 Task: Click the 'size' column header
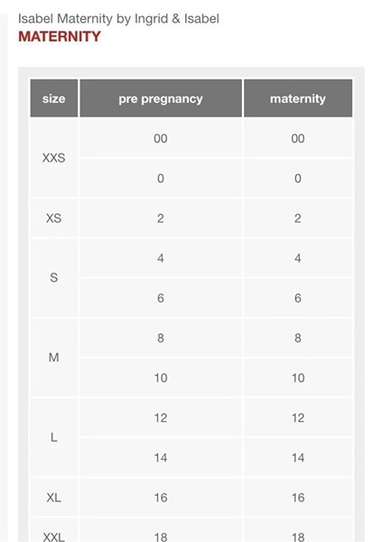tap(54, 98)
